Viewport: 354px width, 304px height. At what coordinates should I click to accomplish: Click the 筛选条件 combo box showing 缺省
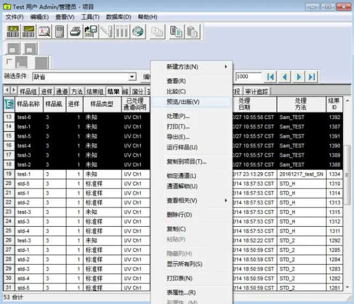click(x=84, y=77)
